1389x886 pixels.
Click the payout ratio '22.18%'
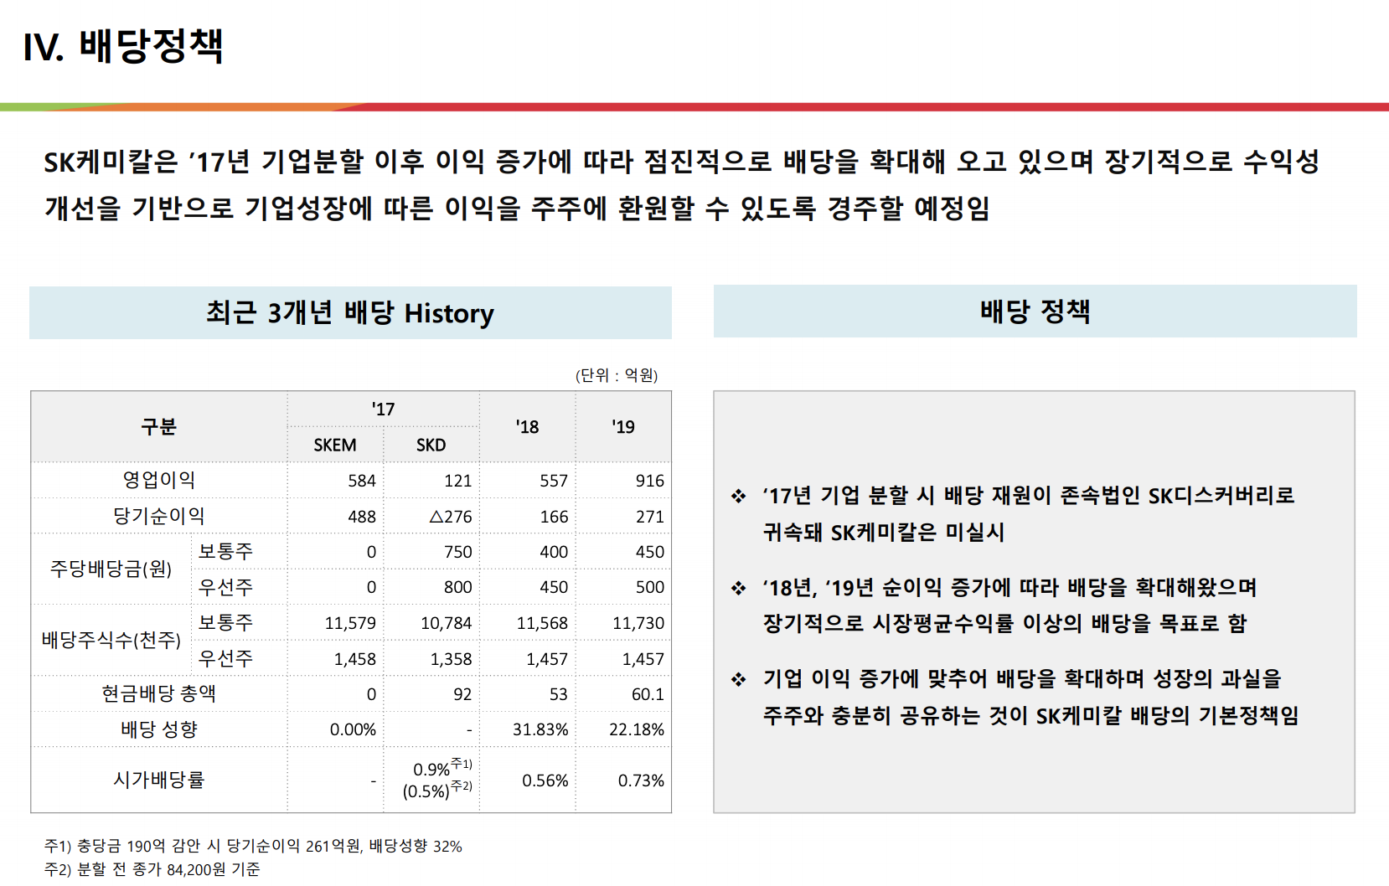click(637, 729)
